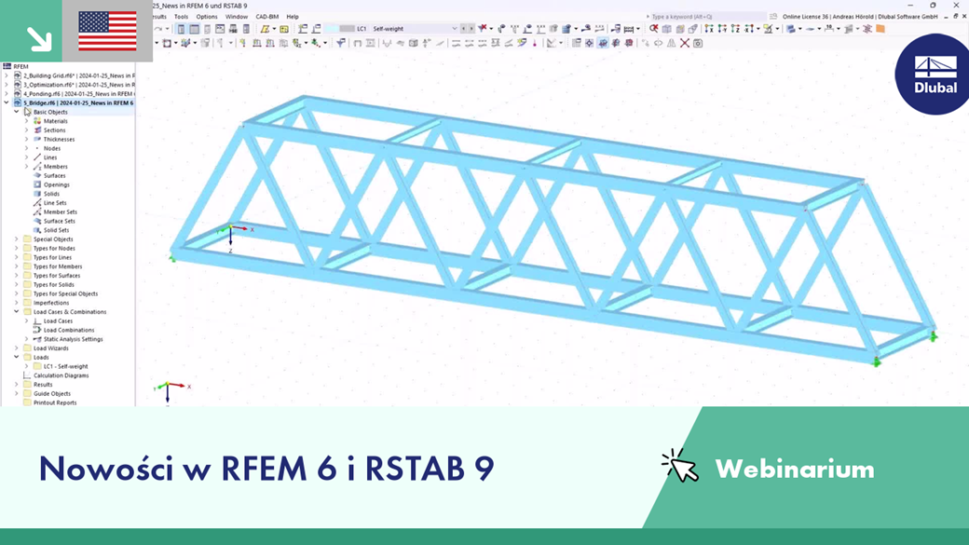
Task: Expand the Materials node
Action: coord(27,121)
